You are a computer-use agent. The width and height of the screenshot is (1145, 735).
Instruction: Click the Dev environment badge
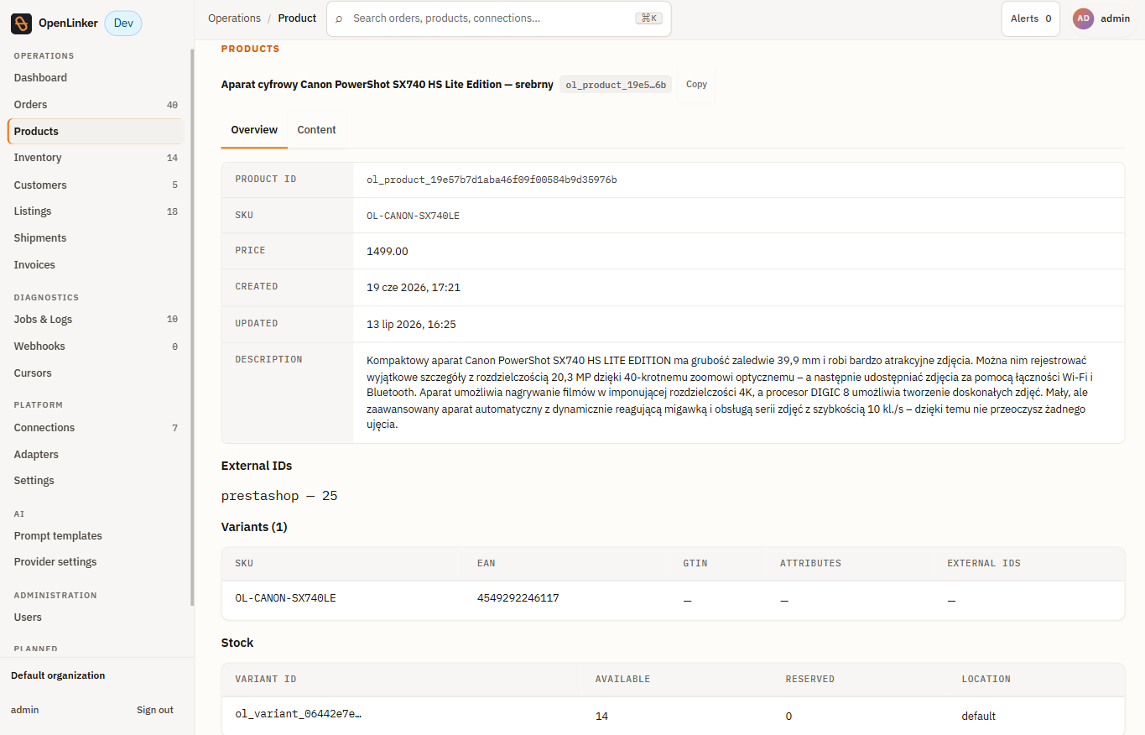(x=123, y=23)
